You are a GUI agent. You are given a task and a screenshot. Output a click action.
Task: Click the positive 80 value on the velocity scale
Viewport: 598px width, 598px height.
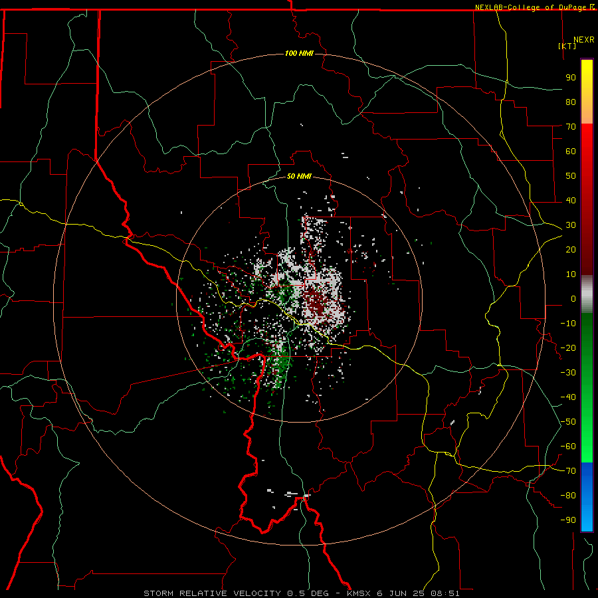coord(571,102)
